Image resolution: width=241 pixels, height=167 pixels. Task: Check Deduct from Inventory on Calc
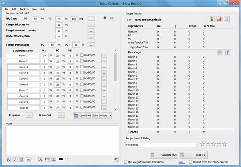point(190,162)
